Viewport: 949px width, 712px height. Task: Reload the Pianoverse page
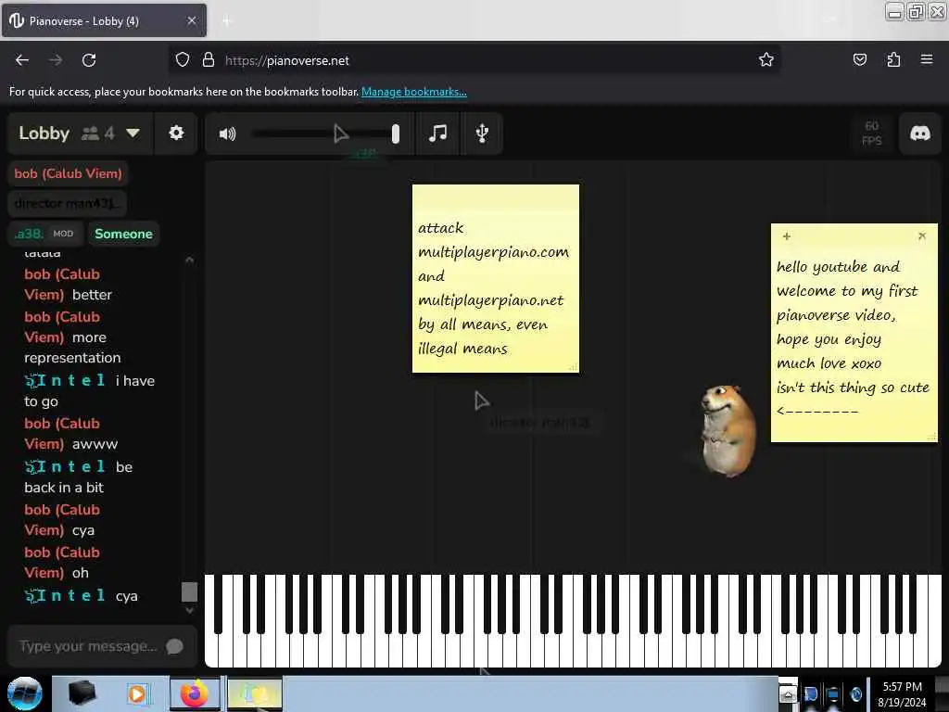coord(89,60)
